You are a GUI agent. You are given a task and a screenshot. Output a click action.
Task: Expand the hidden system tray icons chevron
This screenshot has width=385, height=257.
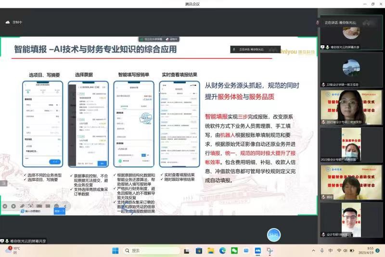[314, 251]
